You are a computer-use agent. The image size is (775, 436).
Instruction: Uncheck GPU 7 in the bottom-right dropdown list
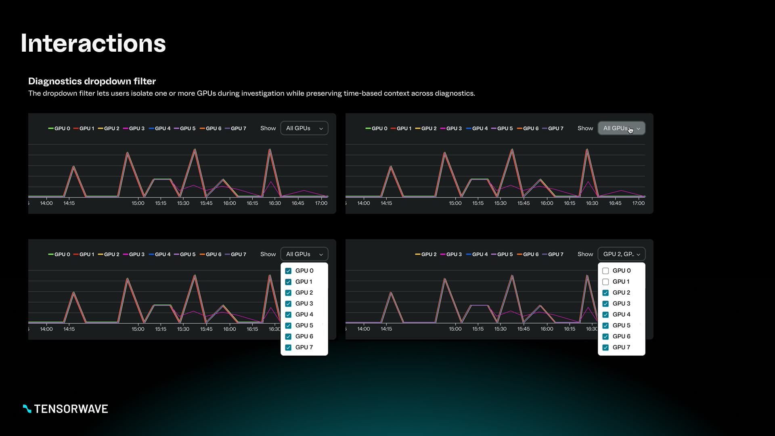pyautogui.click(x=605, y=348)
